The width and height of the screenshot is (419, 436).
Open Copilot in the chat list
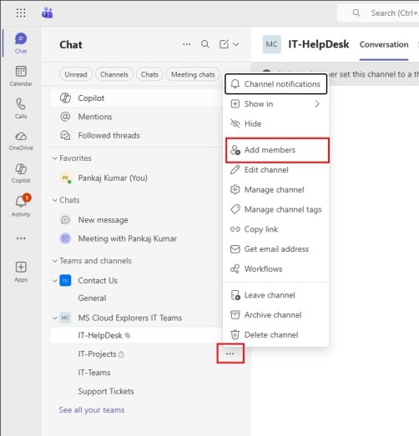(x=136, y=98)
